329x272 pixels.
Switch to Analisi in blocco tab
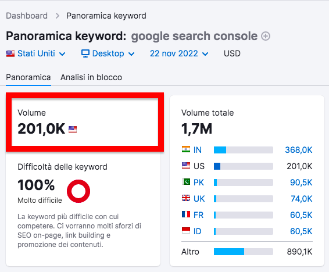pos(91,77)
